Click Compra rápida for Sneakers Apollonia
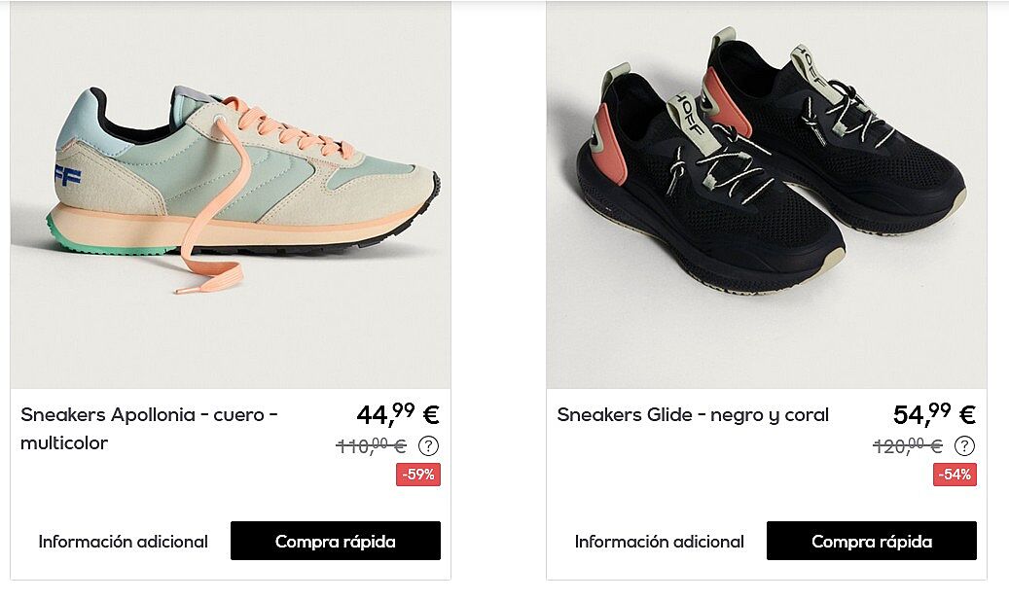The width and height of the screenshot is (1009, 600). point(336,541)
